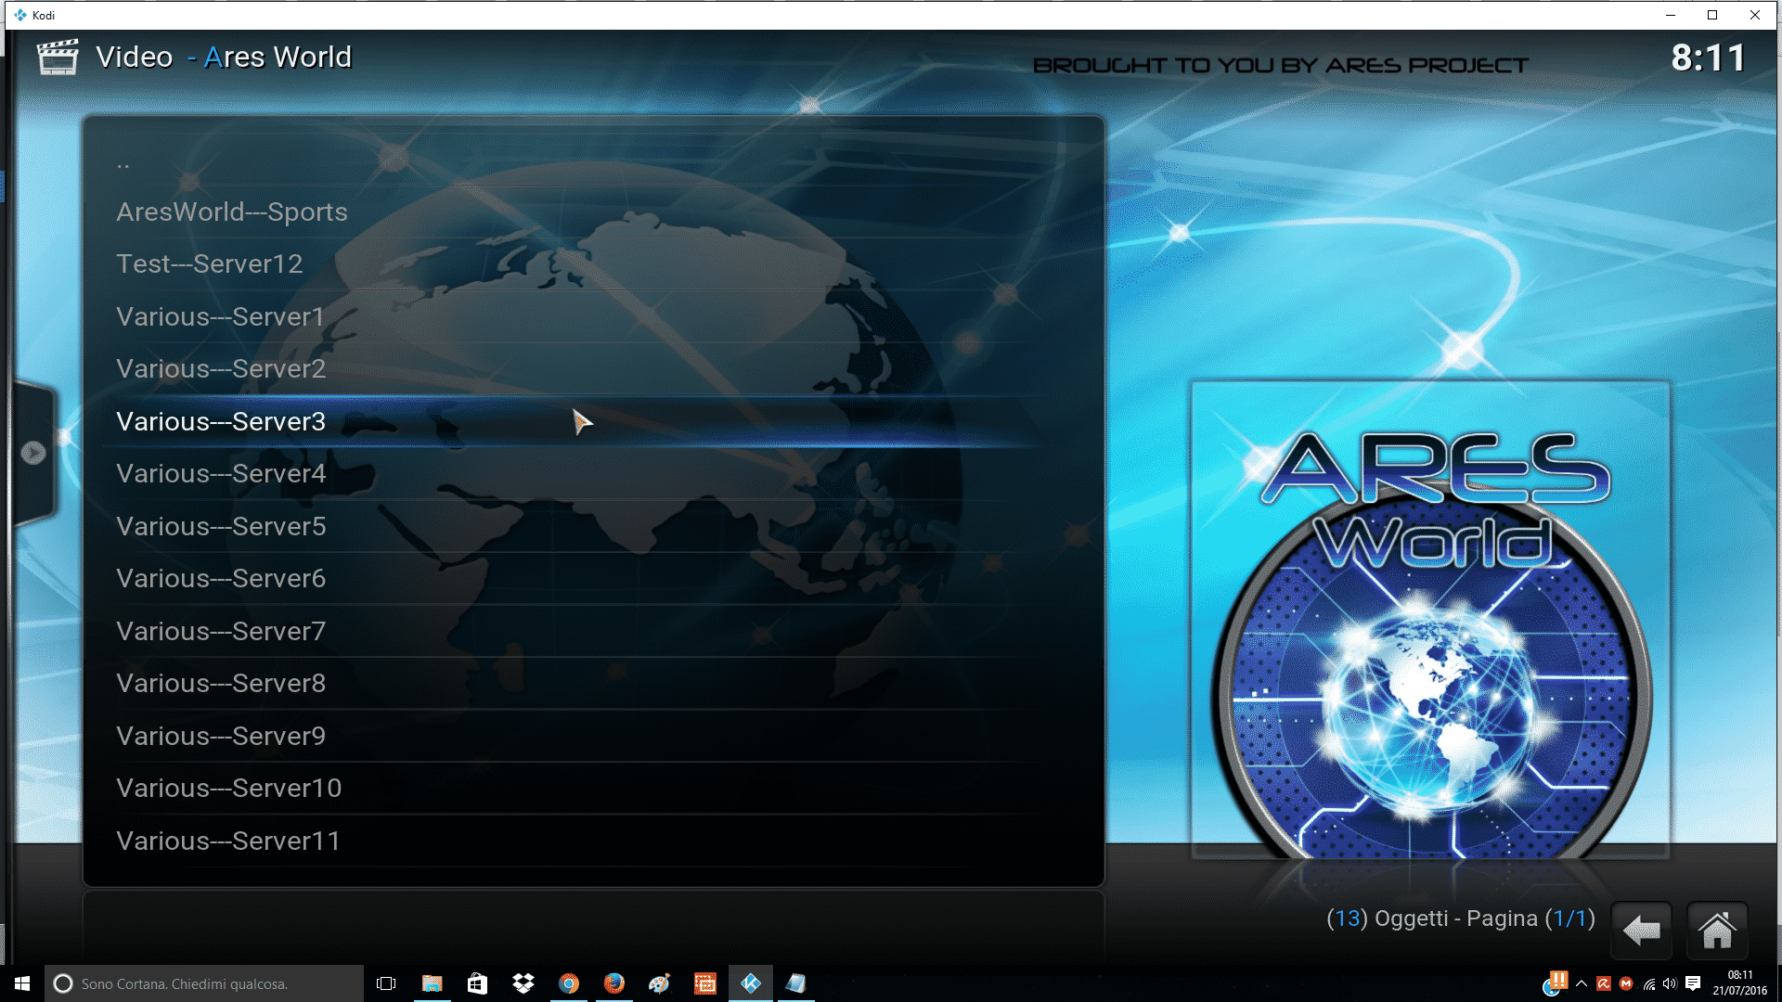
Task: Open Windows Store from taskbar
Action: [477, 983]
